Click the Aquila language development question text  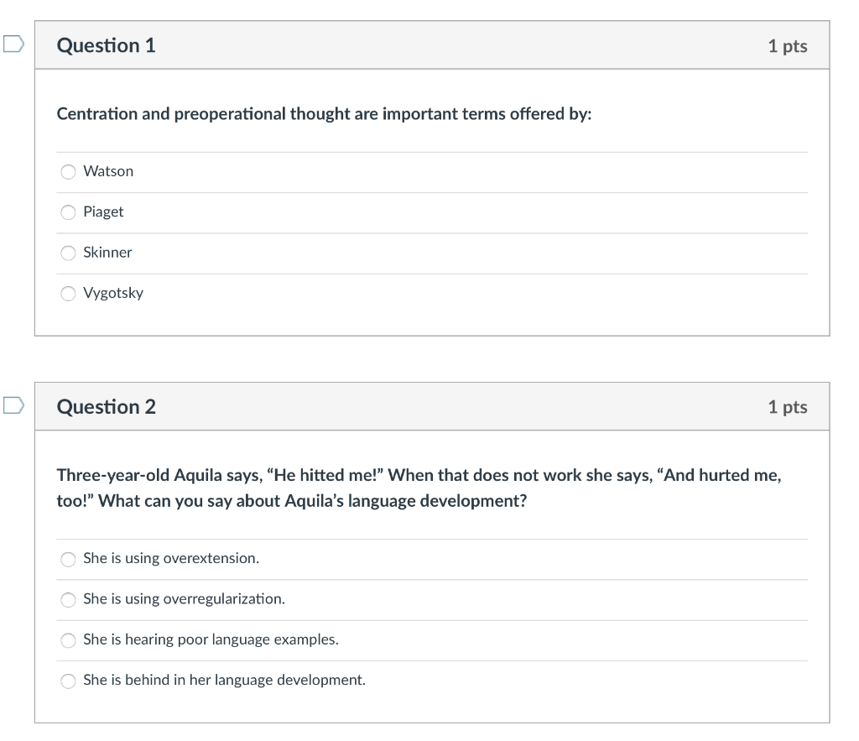[x=419, y=488]
